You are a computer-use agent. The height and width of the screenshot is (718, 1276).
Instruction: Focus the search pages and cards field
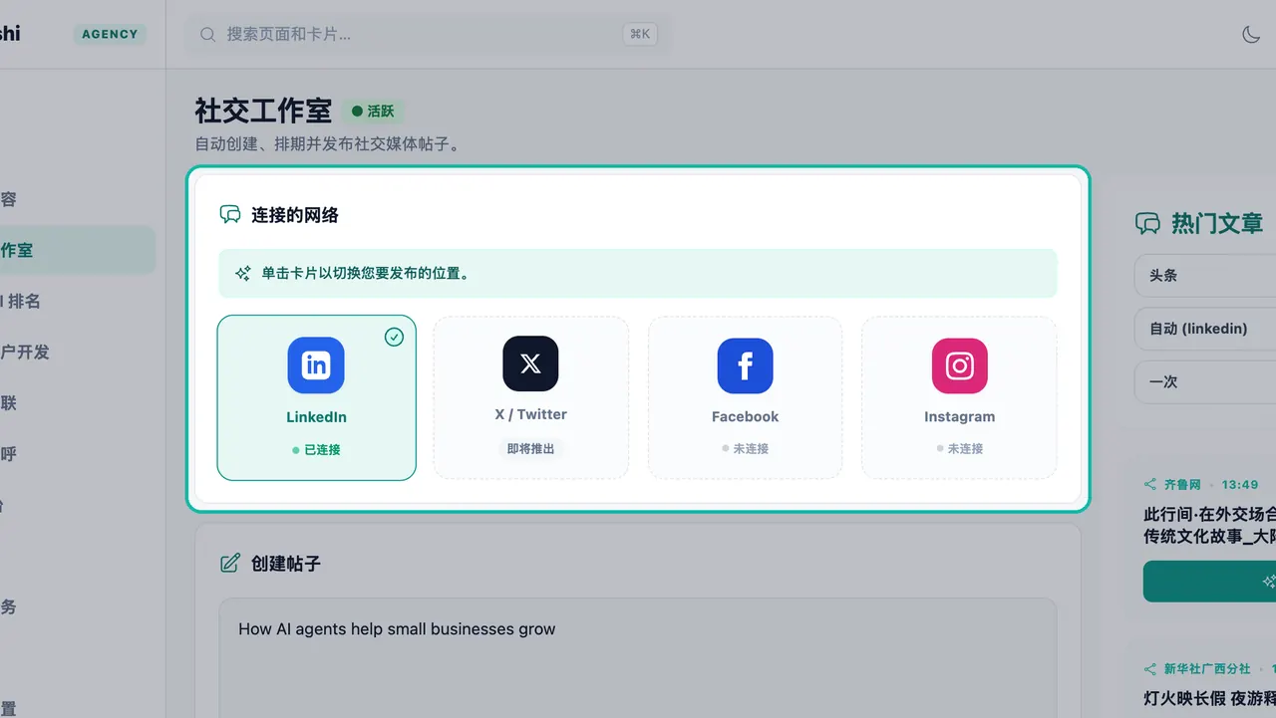pos(429,34)
